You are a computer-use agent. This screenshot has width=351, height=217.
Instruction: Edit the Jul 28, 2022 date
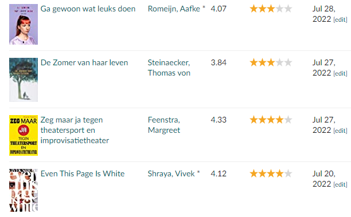pos(340,19)
